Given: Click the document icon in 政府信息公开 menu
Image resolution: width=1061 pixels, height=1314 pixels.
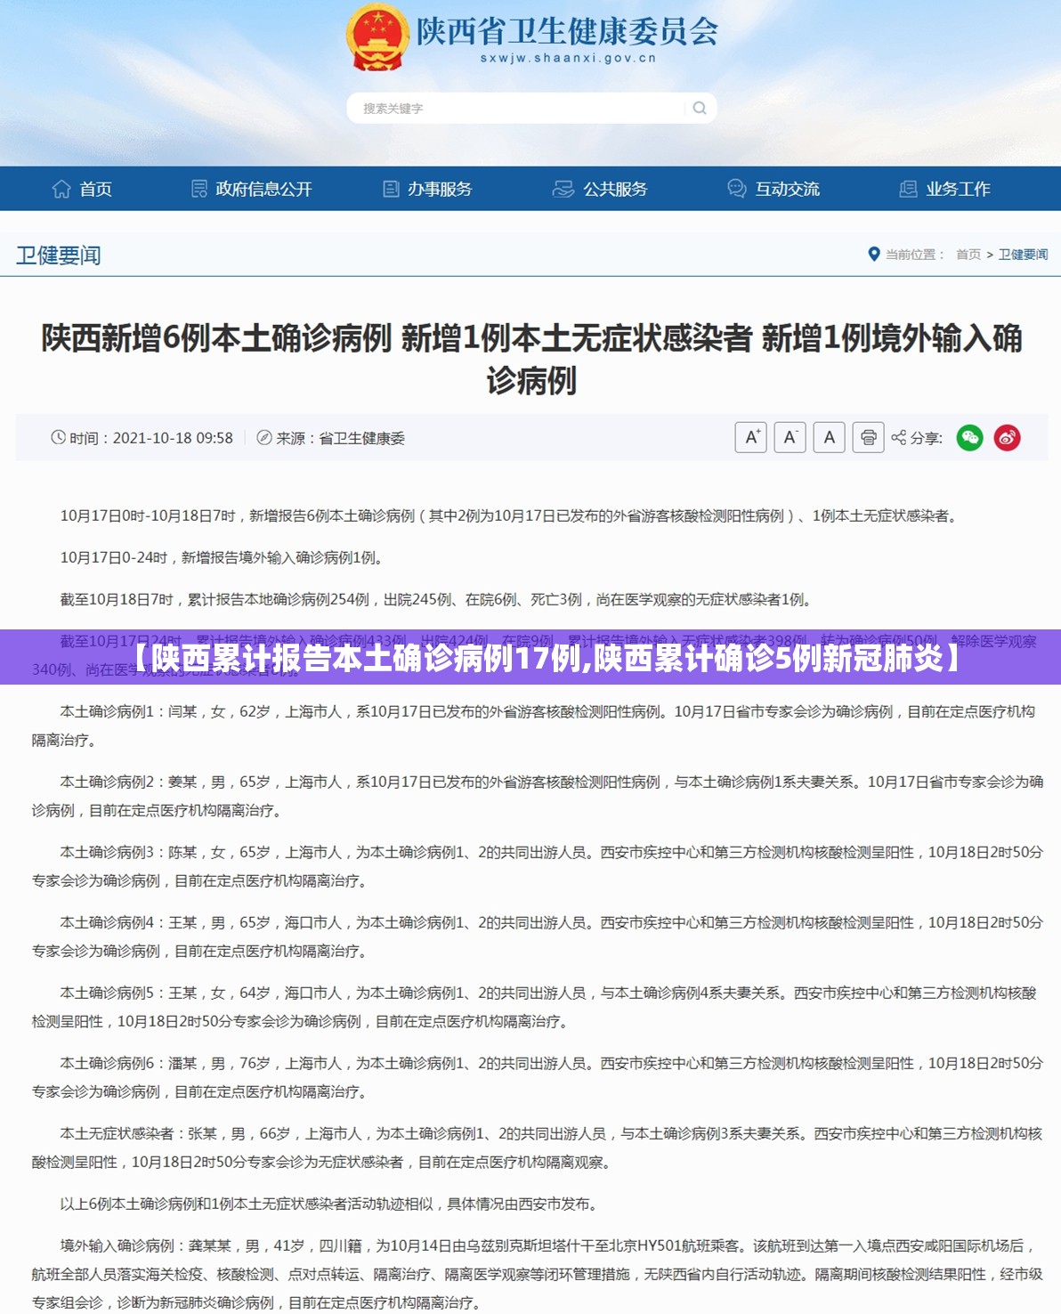Looking at the screenshot, I should tap(199, 189).
